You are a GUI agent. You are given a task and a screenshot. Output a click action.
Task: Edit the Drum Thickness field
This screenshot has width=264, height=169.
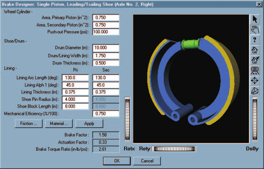click(x=106, y=63)
